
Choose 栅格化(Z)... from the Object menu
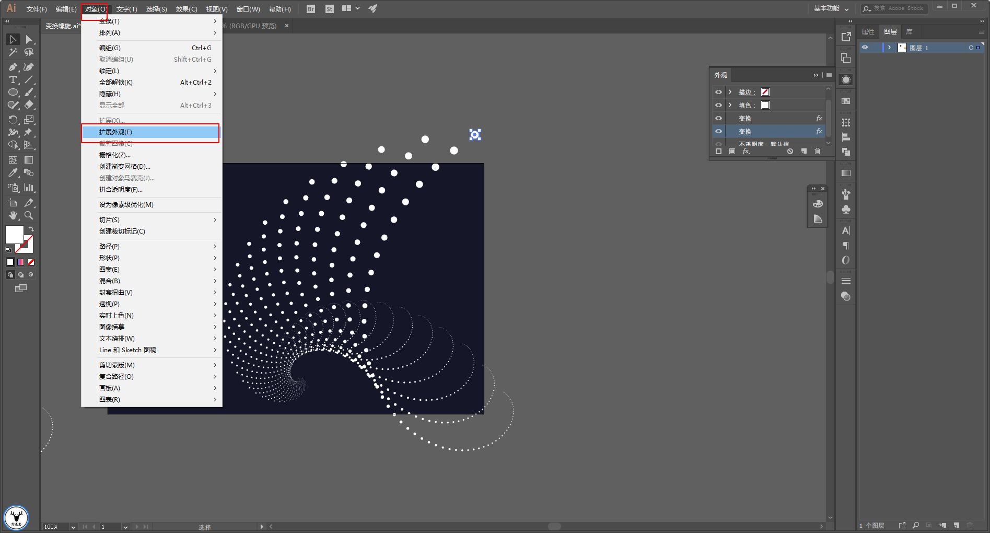tap(152, 155)
